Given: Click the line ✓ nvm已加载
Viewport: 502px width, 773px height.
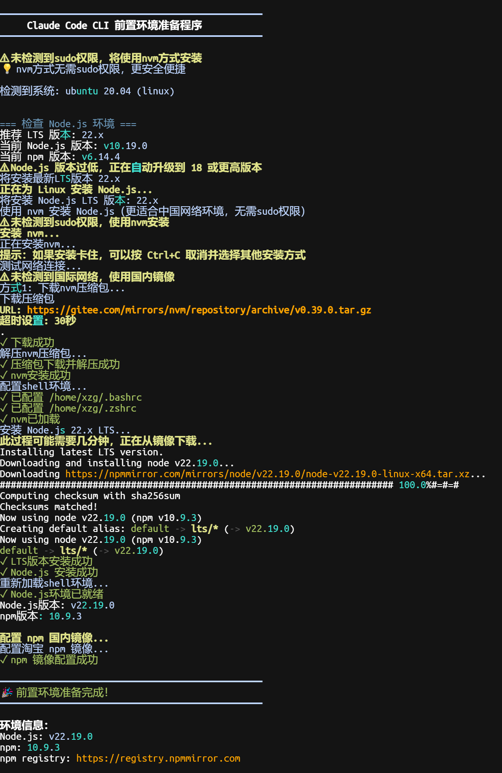Looking at the screenshot, I should [x=30, y=419].
